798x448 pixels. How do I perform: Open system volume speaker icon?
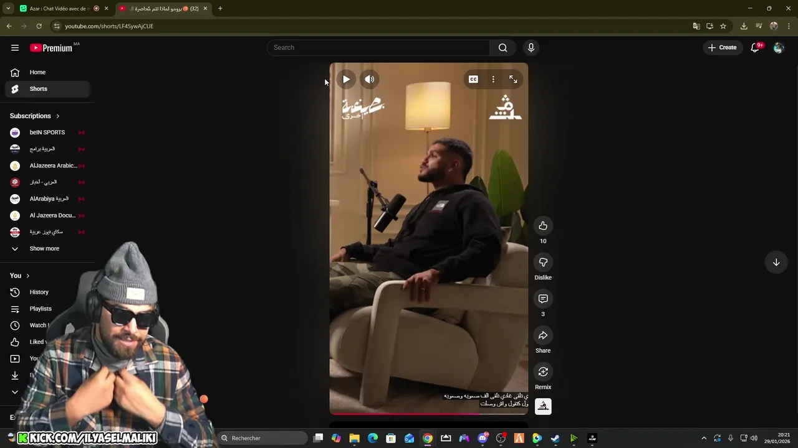click(x=754, y=438)
